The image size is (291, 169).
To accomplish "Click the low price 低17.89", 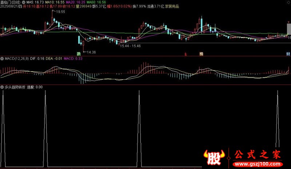I will [x=56, y=7].
